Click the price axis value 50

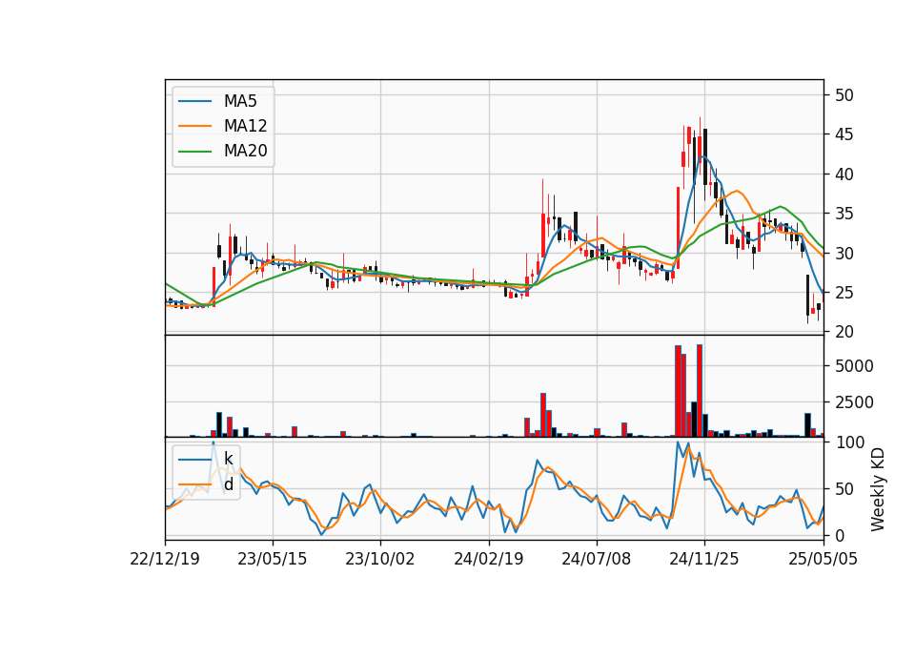pyautogui.click(x=844, y=95)
